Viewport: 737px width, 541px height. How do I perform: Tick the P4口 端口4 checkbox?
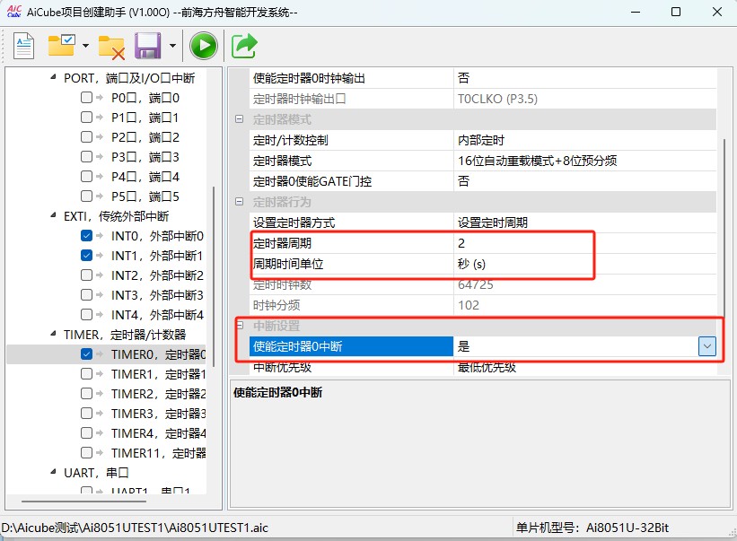[x=86, y=176]
